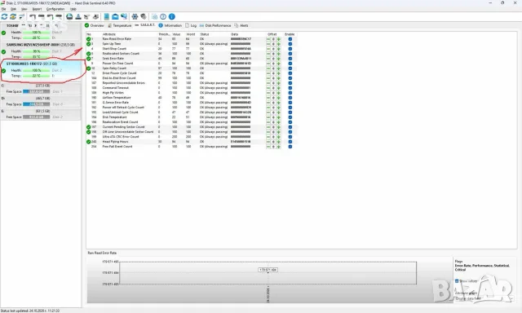Screen dimensions: 522x313
Task: Click the page icon left of Help icon
Action: point(154,16)
